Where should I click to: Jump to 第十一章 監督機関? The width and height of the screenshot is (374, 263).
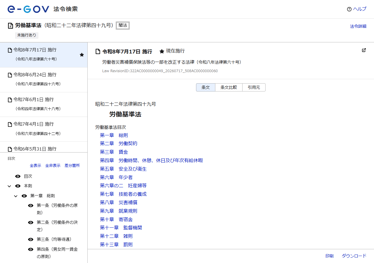click(121, 228)
